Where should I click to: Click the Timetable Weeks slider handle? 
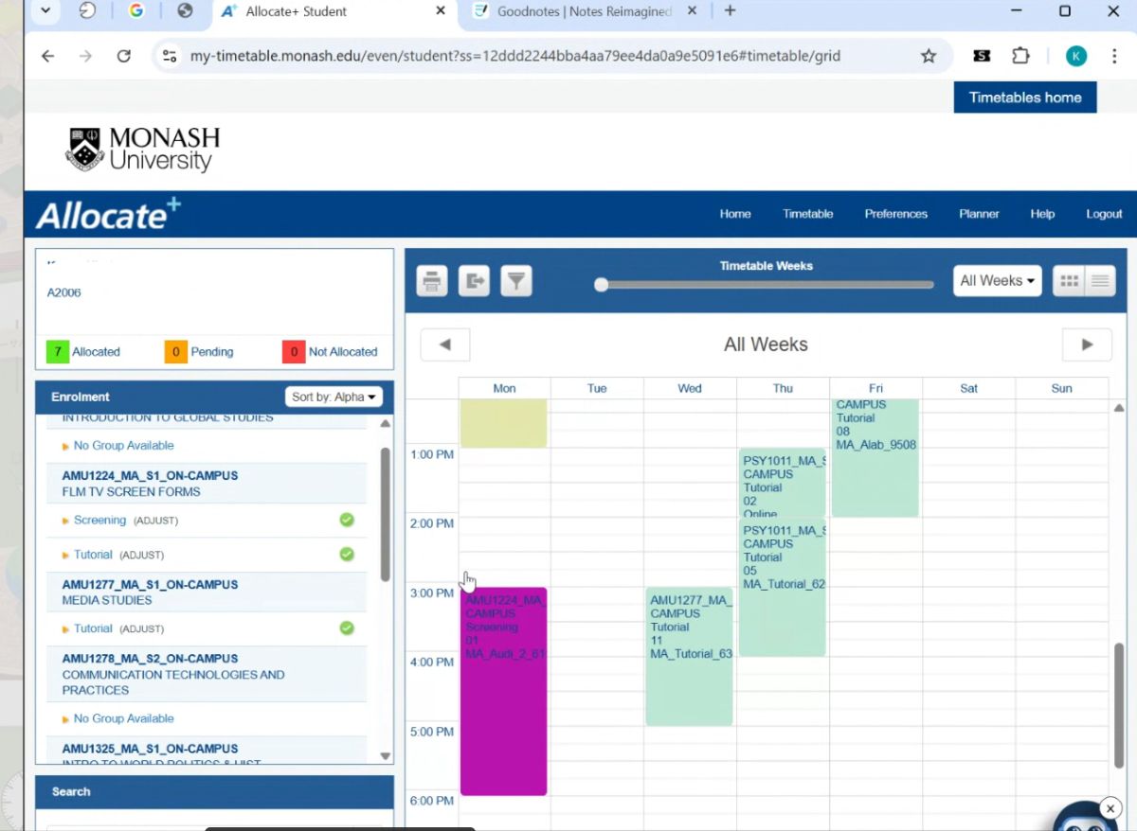point(601,285)
